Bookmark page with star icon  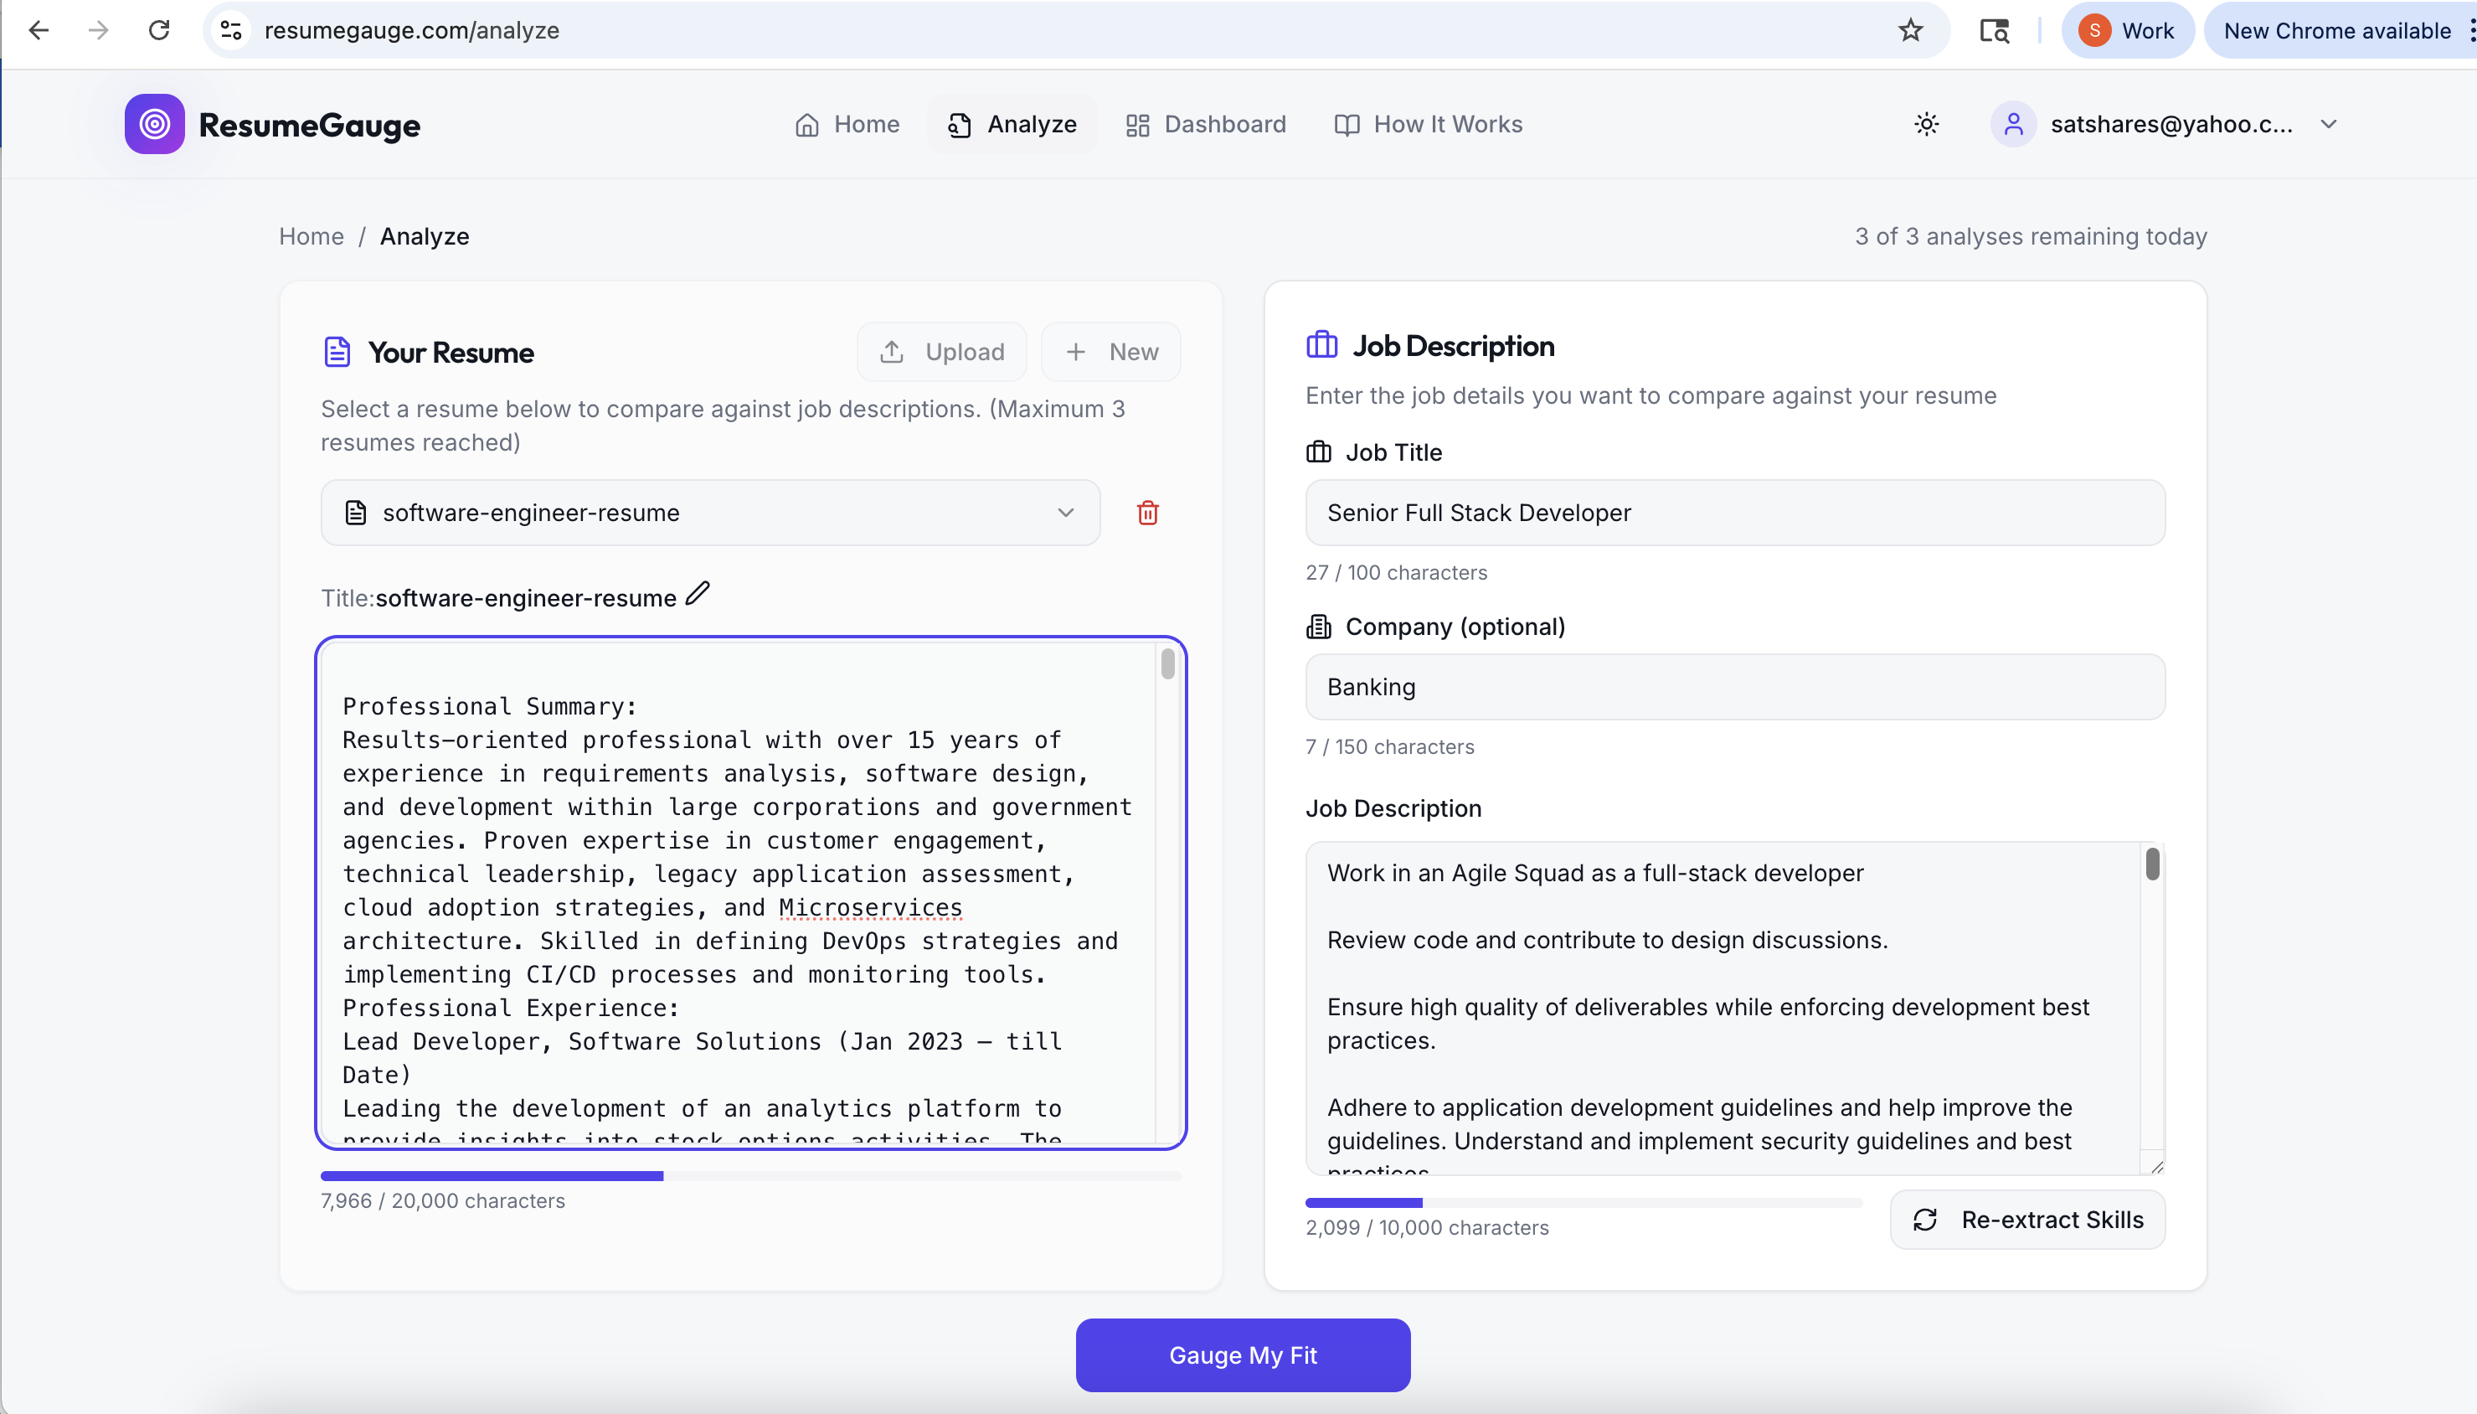click(1910, 30)
